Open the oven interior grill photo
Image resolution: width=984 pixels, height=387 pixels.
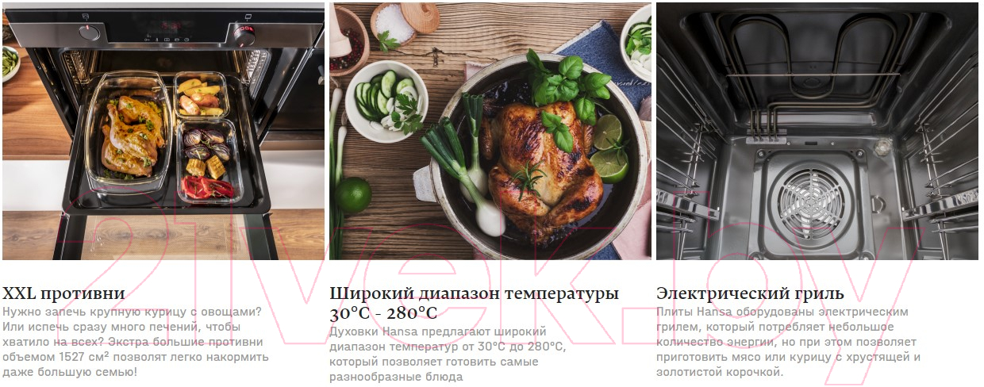[817, 131]
